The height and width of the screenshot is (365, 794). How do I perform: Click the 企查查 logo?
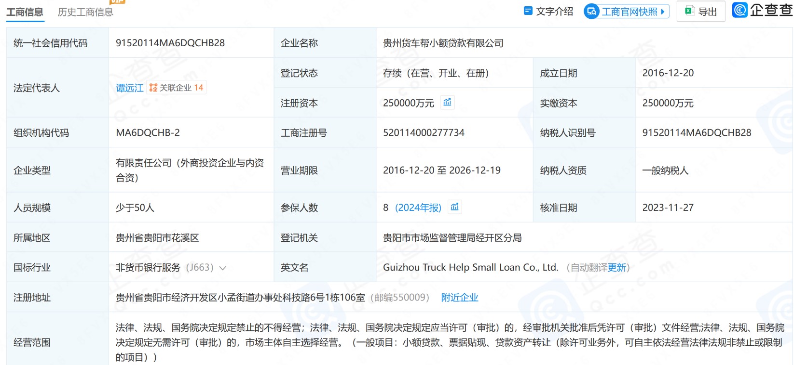point(762,10)
